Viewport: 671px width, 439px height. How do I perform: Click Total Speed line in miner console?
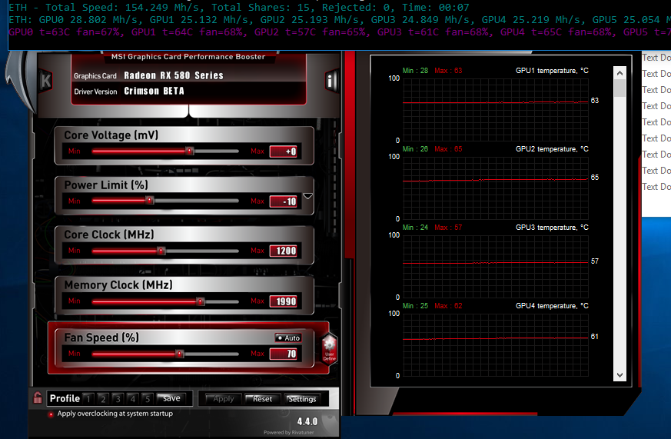[x=239, y=7]
